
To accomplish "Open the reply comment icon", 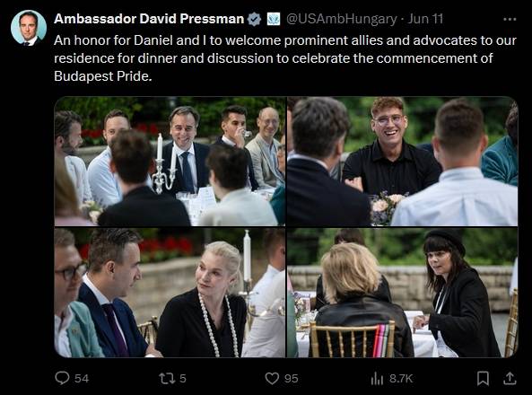I will tap(62, 378).
